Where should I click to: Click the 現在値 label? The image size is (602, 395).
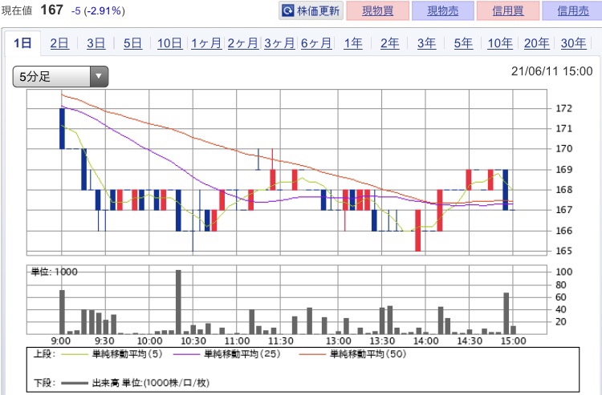(17, 10)
